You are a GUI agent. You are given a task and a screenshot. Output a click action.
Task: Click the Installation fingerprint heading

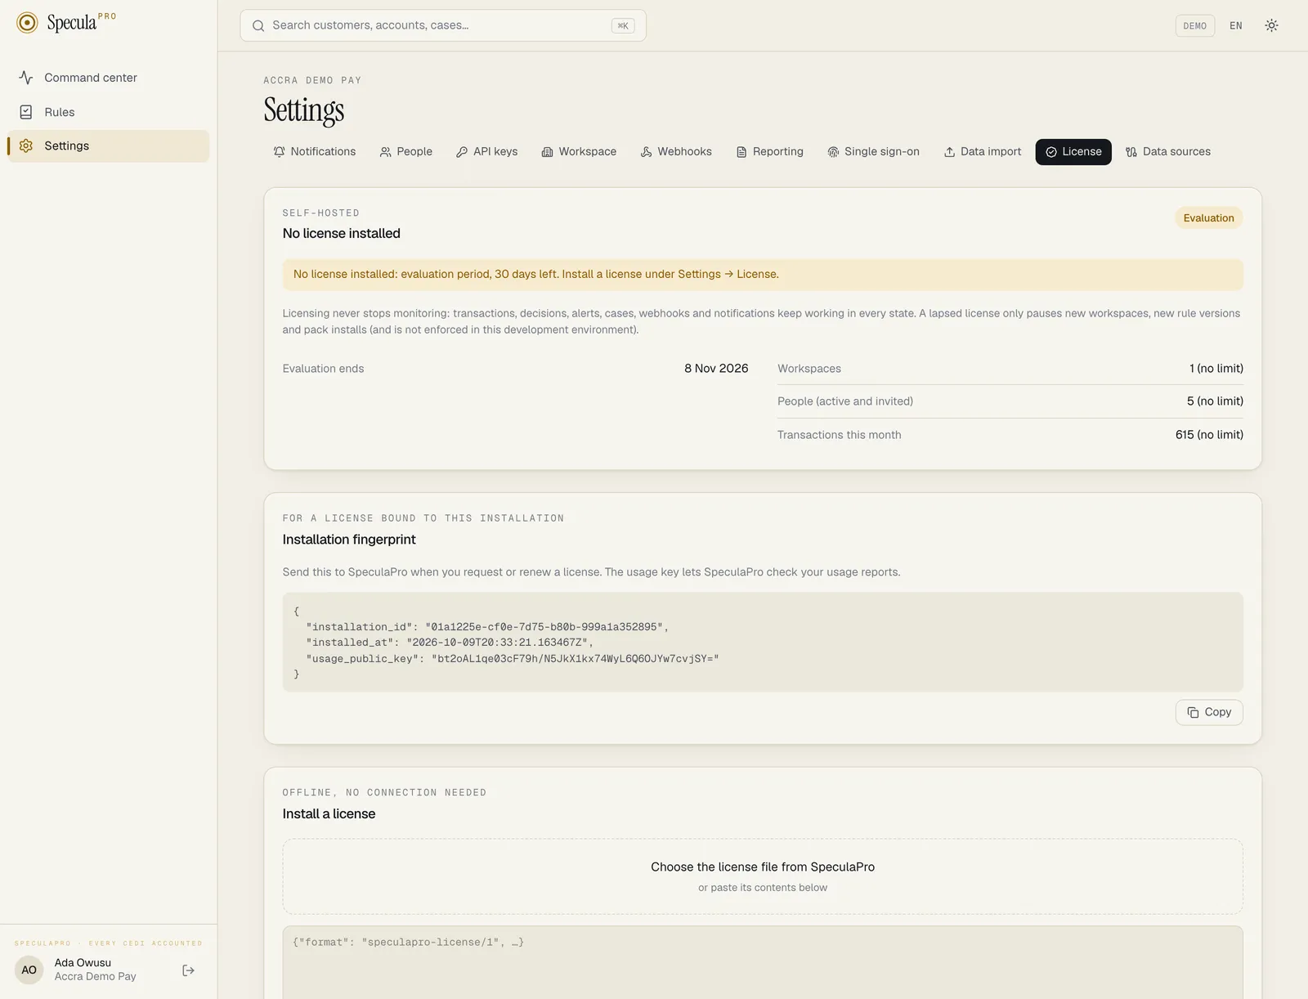click(349, 540)
